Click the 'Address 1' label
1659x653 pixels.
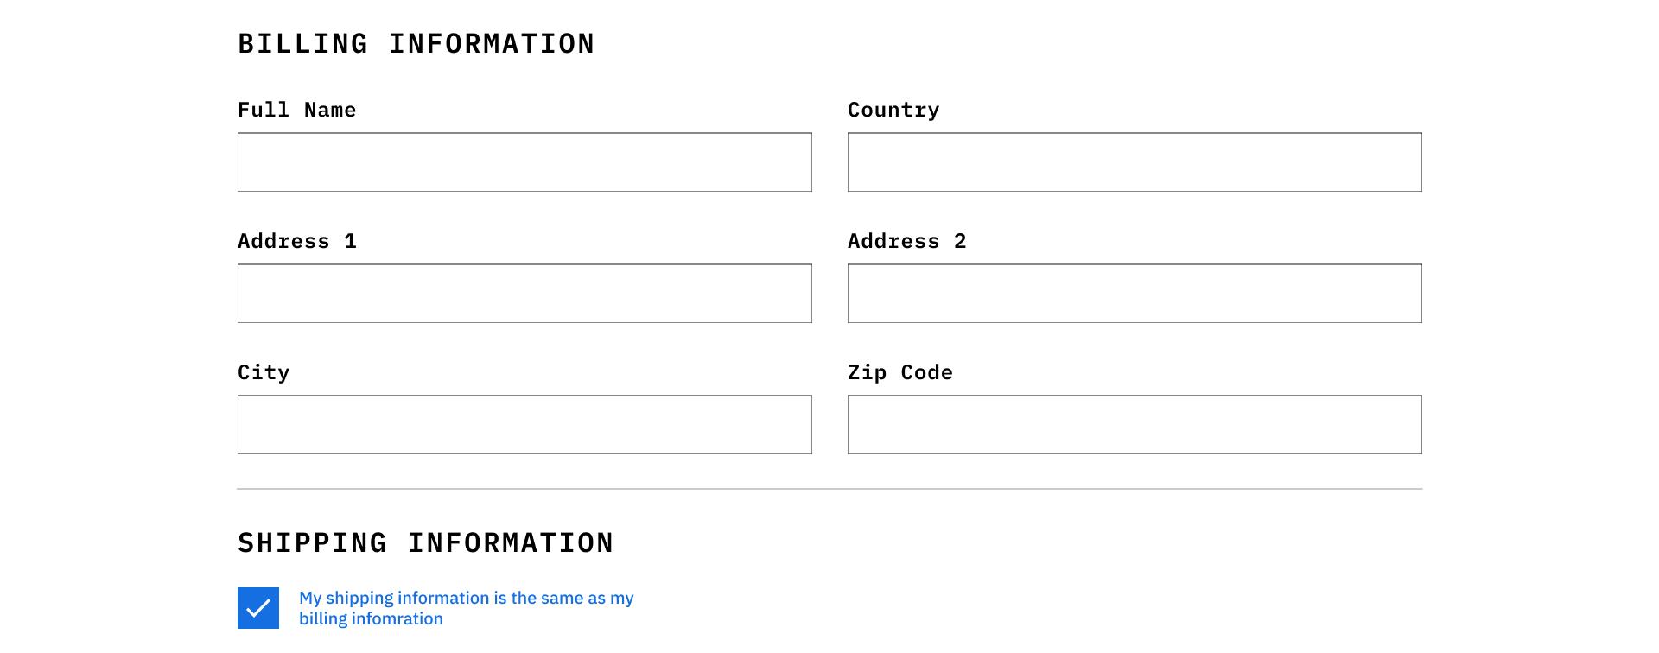[296, 241]
